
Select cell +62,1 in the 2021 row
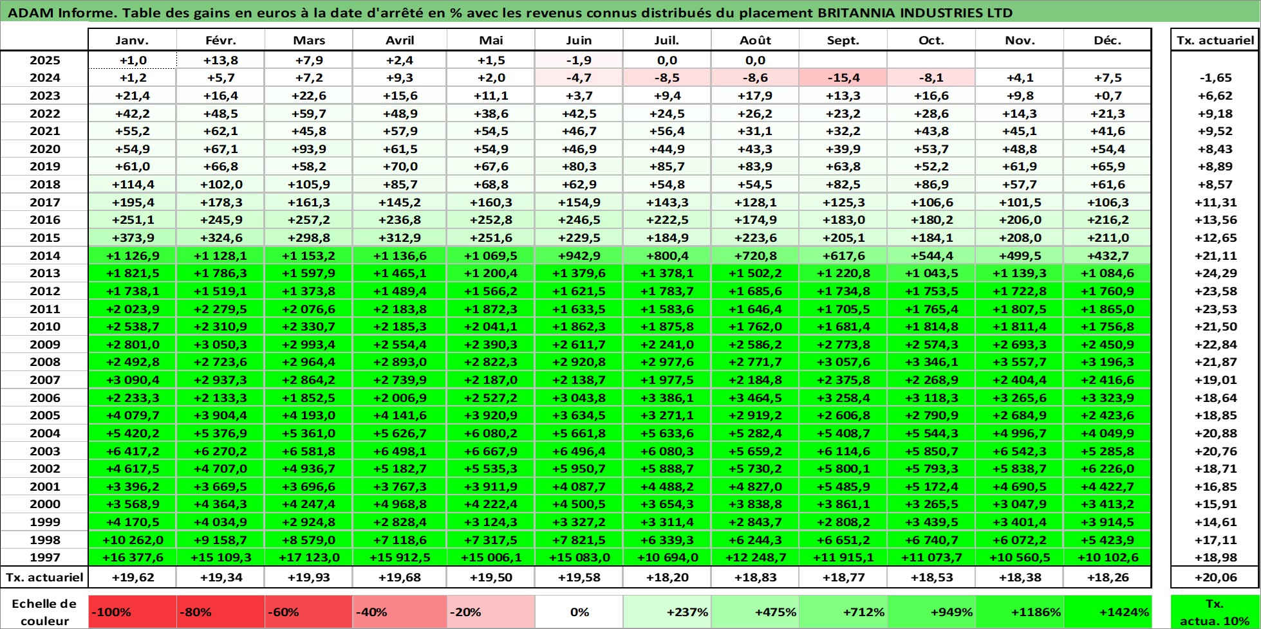[x=220, y=131]
